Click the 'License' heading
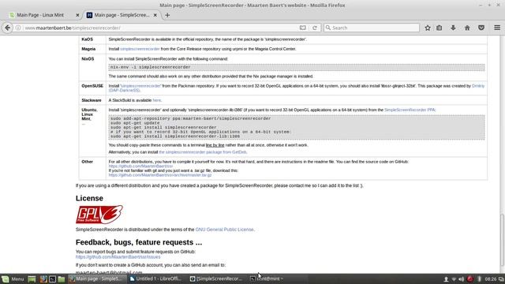505x284 pixels. pyautogui.click(x=89, y=198)
